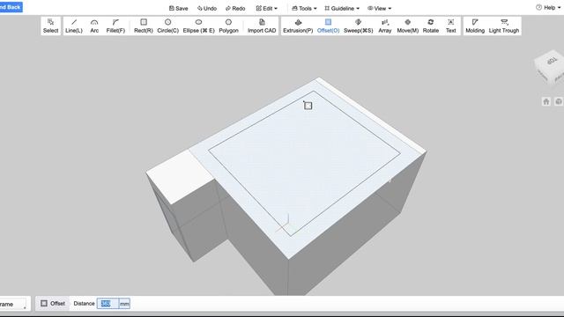
Task: Click the icon beside the home button
Action: point(559,102)
